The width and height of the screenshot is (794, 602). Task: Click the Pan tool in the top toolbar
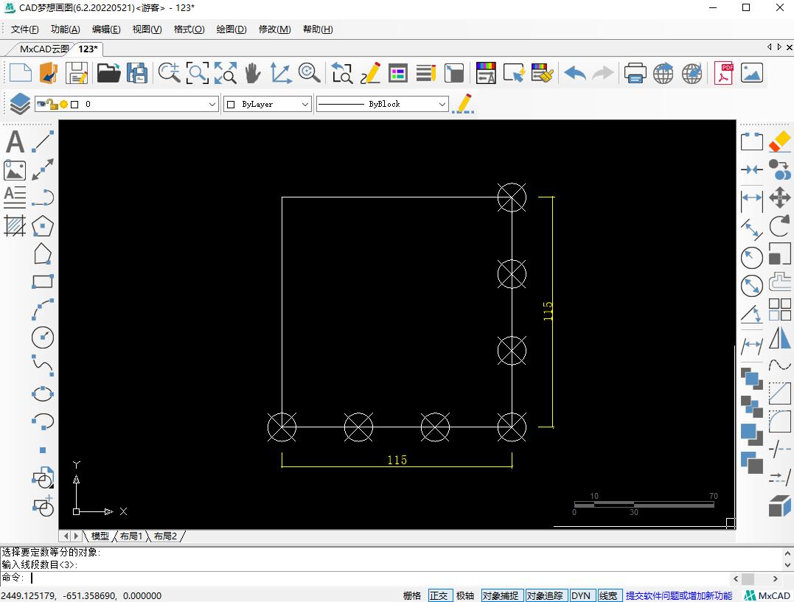coord(251,73)
